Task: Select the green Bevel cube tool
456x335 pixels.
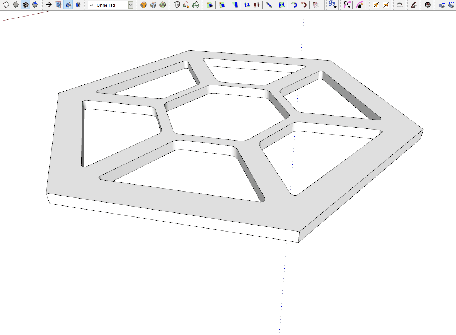Action: pos(163,5)
